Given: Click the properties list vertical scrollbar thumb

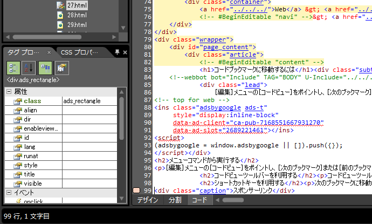Looking at the screenshot, I should coord(122,118).
